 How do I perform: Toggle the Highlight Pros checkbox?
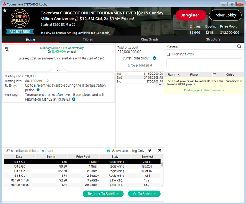click(168, 54)
